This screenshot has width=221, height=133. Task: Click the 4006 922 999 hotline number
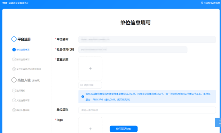point(212,3)
